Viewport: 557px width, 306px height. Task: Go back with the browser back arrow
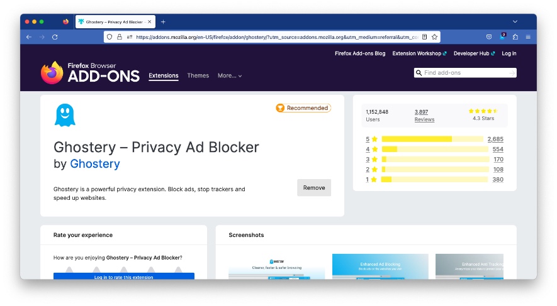pyautogui.click(x=29, y=37)
